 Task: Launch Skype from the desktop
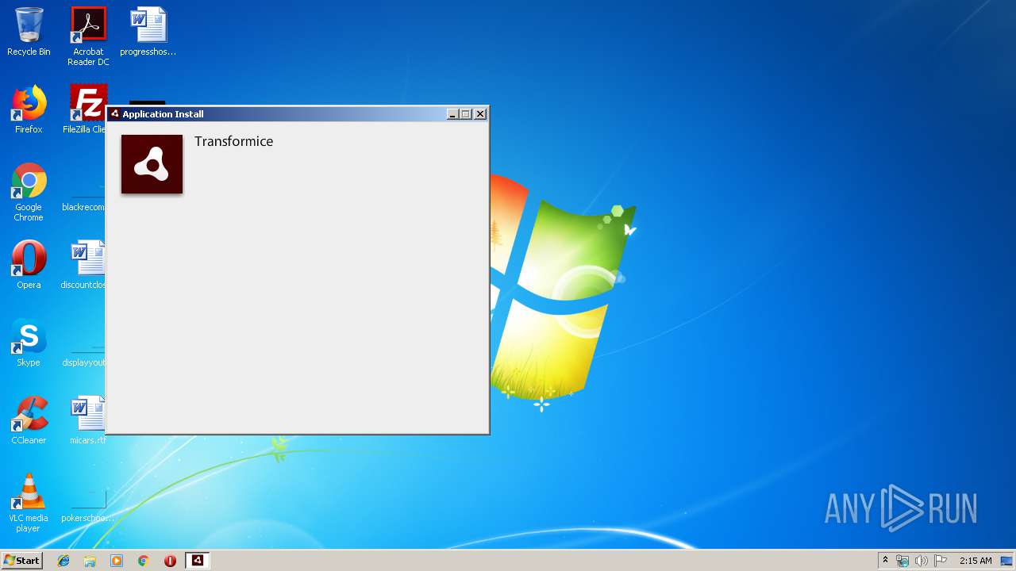tap(29, 343)
